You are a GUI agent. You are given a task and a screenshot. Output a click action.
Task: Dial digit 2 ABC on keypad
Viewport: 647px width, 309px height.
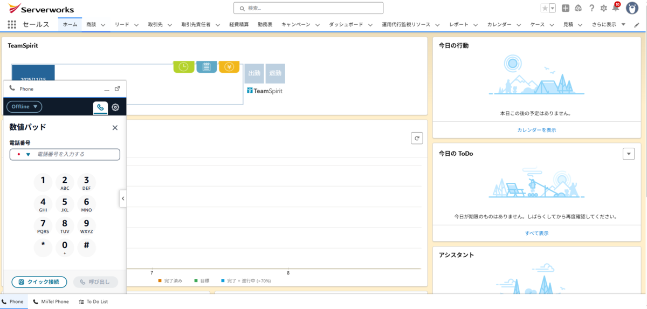click(65, 182)
